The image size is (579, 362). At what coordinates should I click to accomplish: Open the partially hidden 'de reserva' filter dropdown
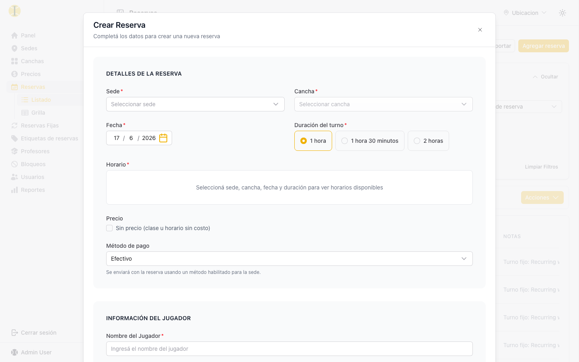(528, 107)
